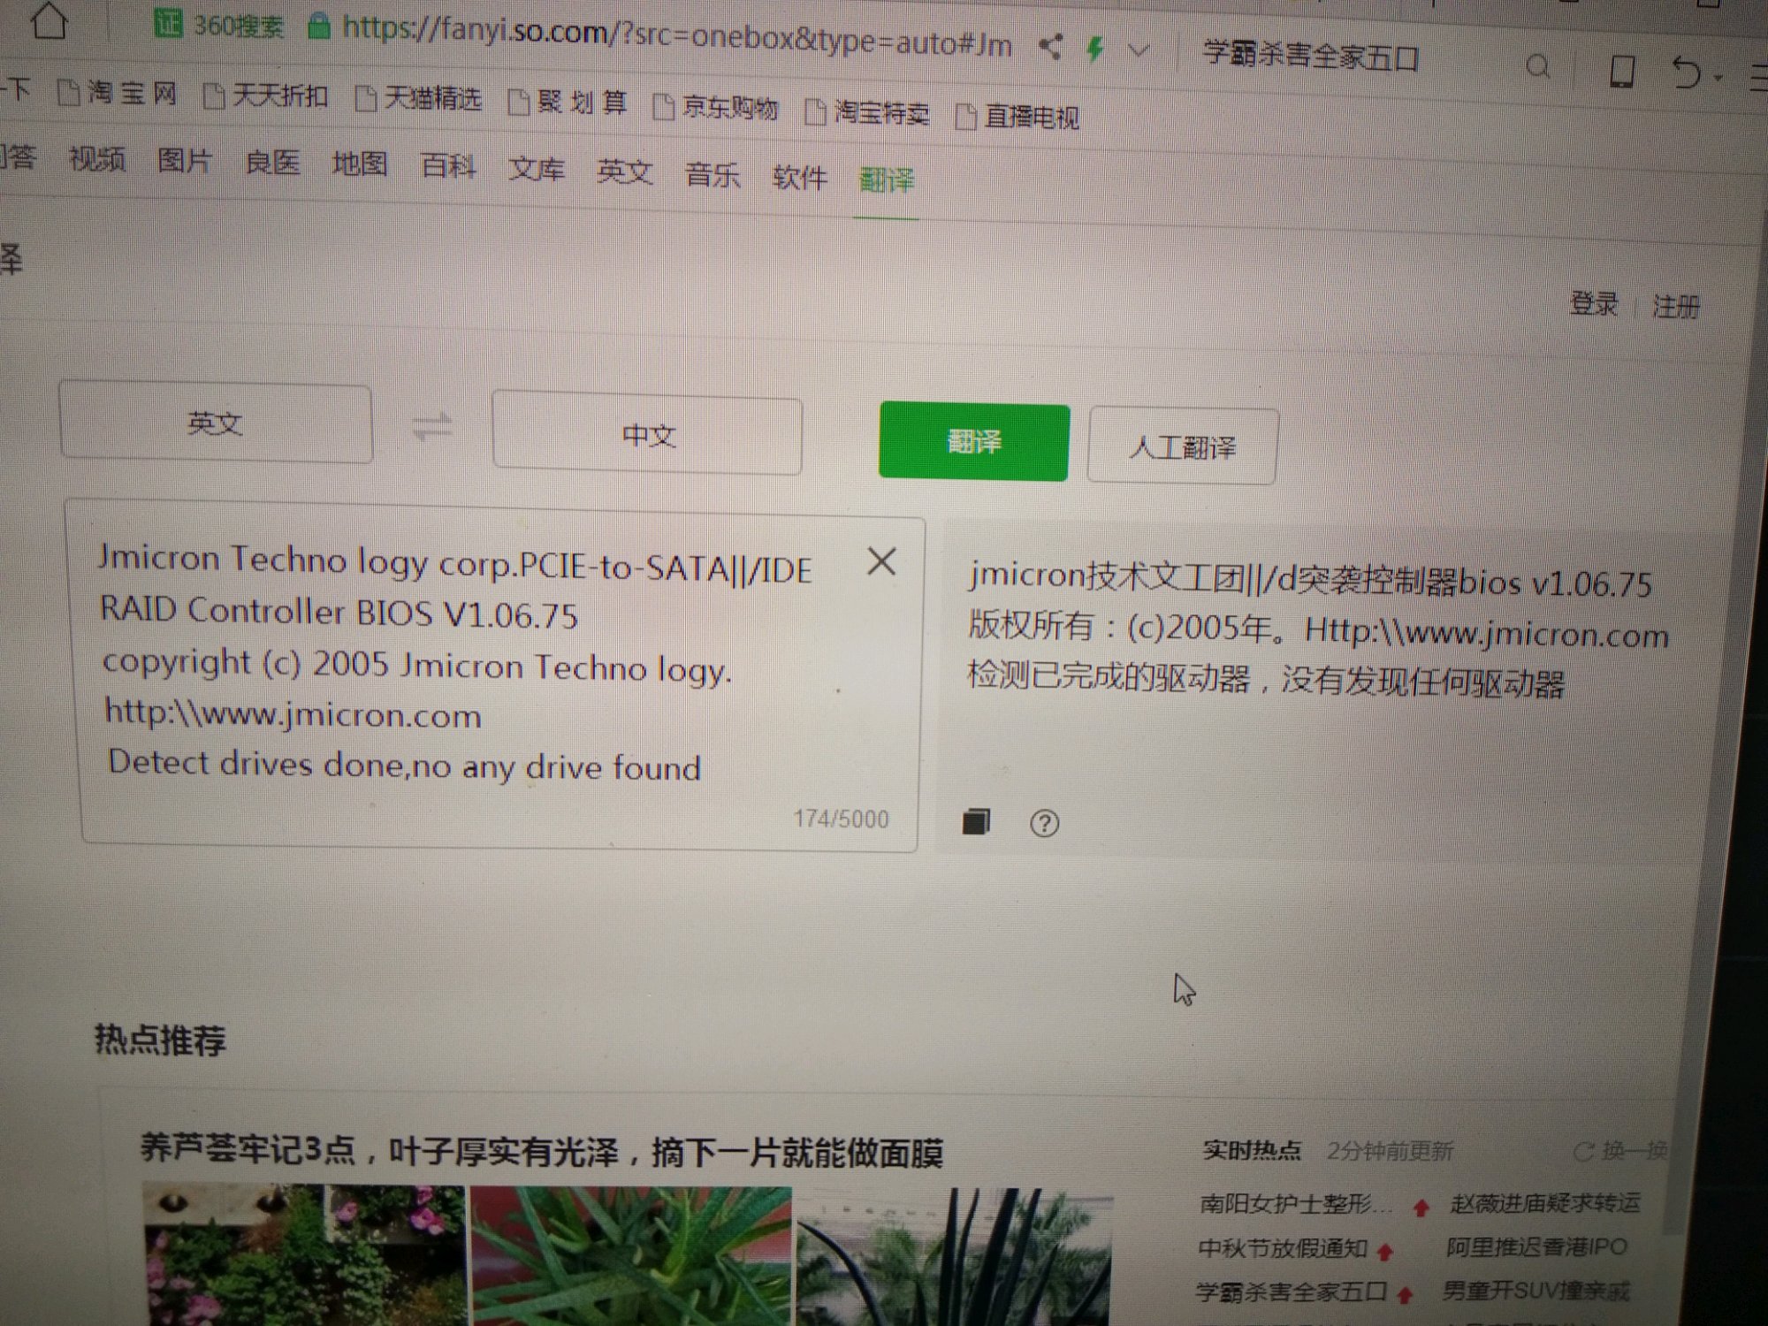Click the 登录 login link
Image resolution: width=1768 pixels, height=1326 pixels.
(x=1593, y=304)
